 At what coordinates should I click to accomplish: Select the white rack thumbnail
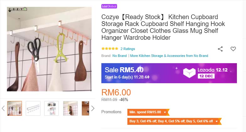(33, 108)
